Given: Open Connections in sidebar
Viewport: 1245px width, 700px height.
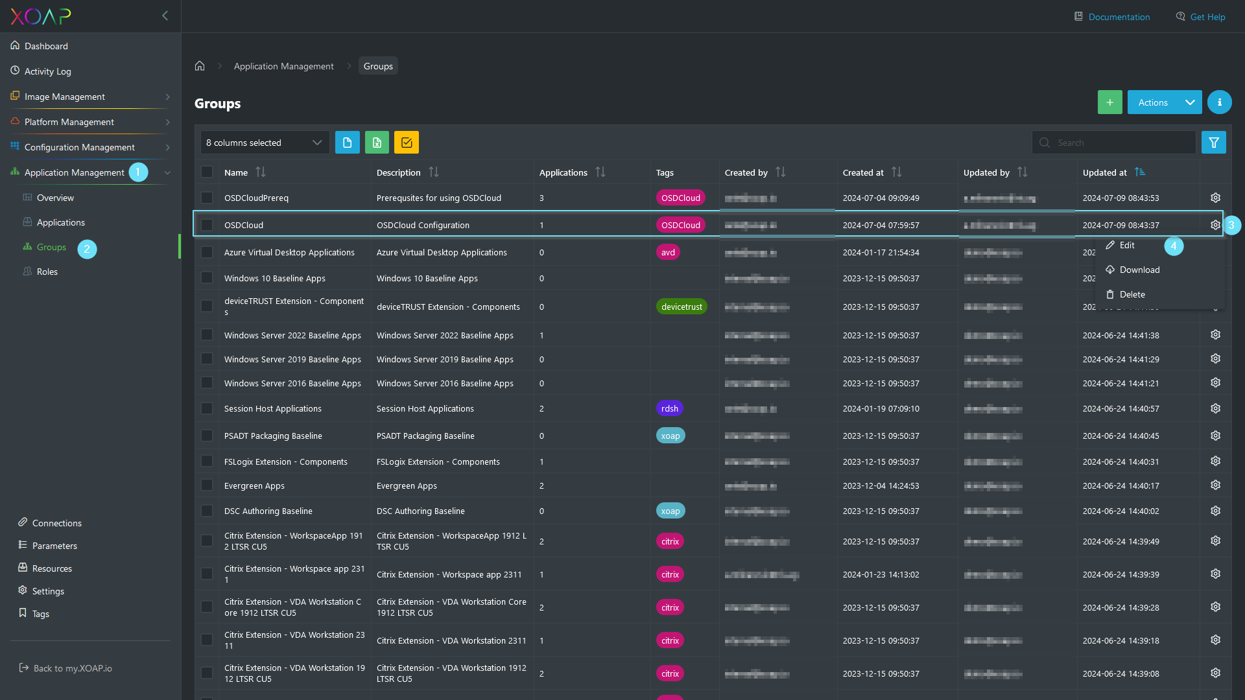Looking at the screenshot, I should (x=50, y=523).
